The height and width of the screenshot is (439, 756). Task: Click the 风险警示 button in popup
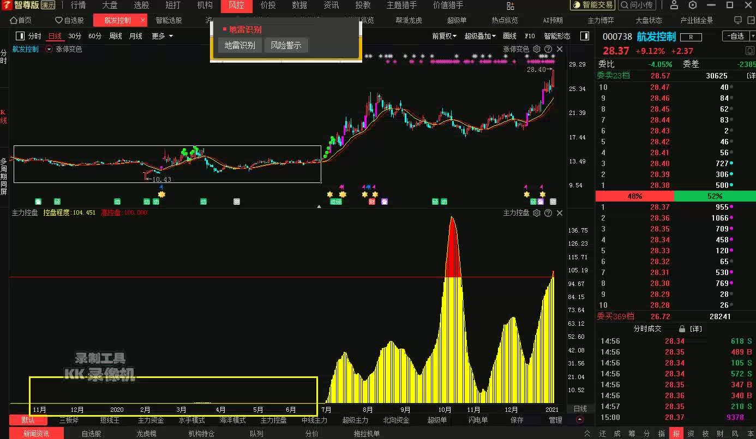click(286, 45)
